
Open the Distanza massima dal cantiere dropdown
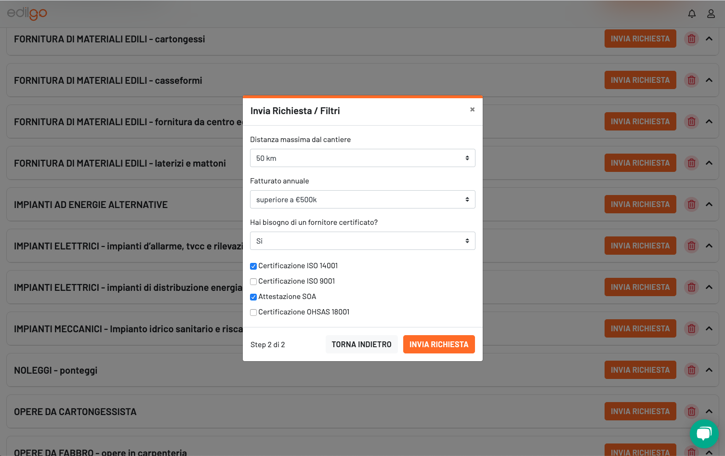[362, 158]
